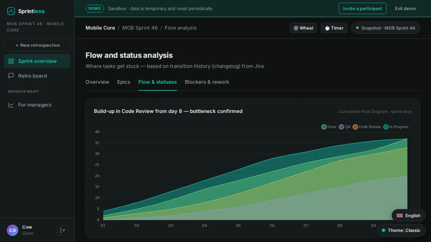Click 'Cumulative Flow Diagram · sprint days' caption
This screenshot has height=242, width=431.
tap(375, 112)
